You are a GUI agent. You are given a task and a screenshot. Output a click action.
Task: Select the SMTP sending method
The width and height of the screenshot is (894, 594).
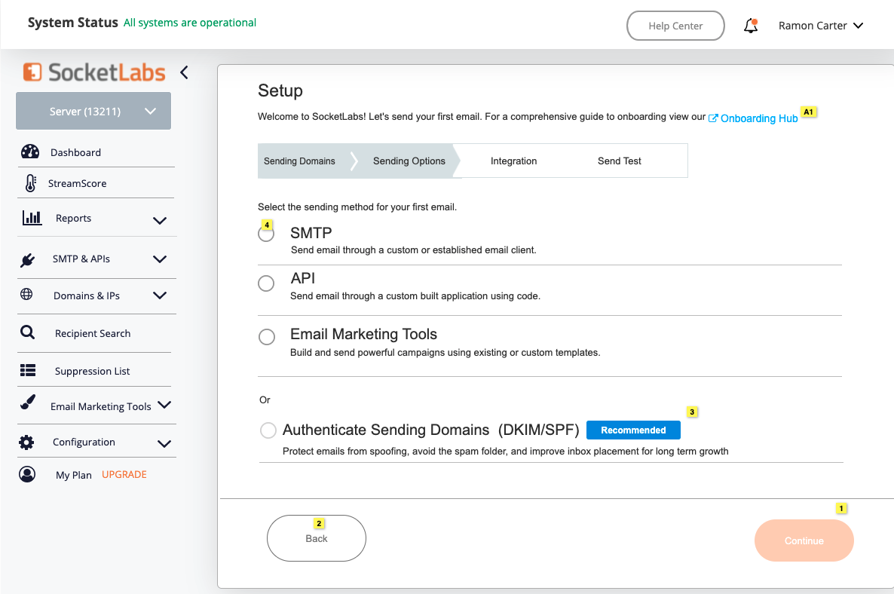click(266, 234)
